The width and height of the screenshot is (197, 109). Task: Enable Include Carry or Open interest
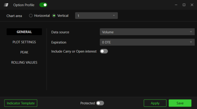point(104,51)
